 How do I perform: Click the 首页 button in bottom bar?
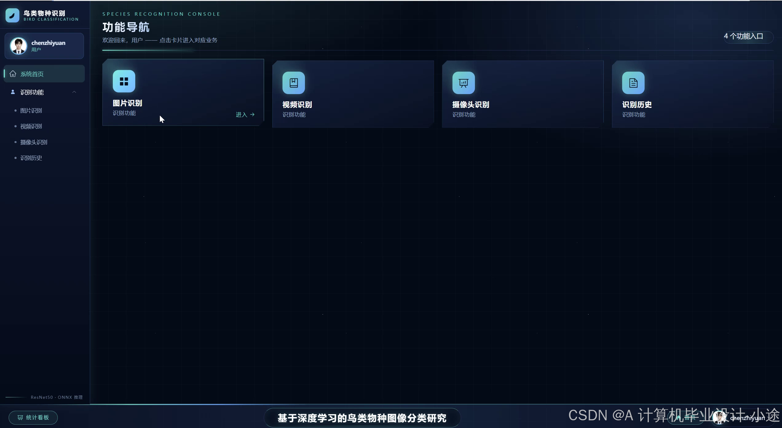[686, 418]
